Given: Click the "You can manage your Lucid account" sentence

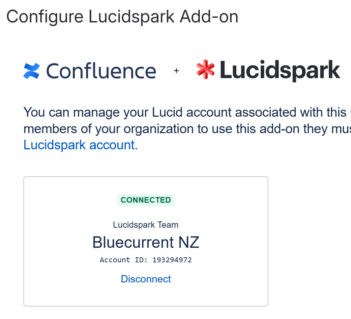Looking at the screenshot, I should 127,112.
